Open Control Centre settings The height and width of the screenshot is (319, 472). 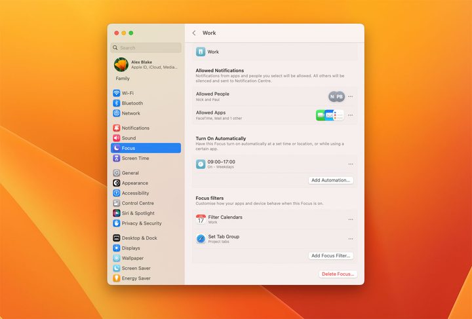(x=146, y=203)
